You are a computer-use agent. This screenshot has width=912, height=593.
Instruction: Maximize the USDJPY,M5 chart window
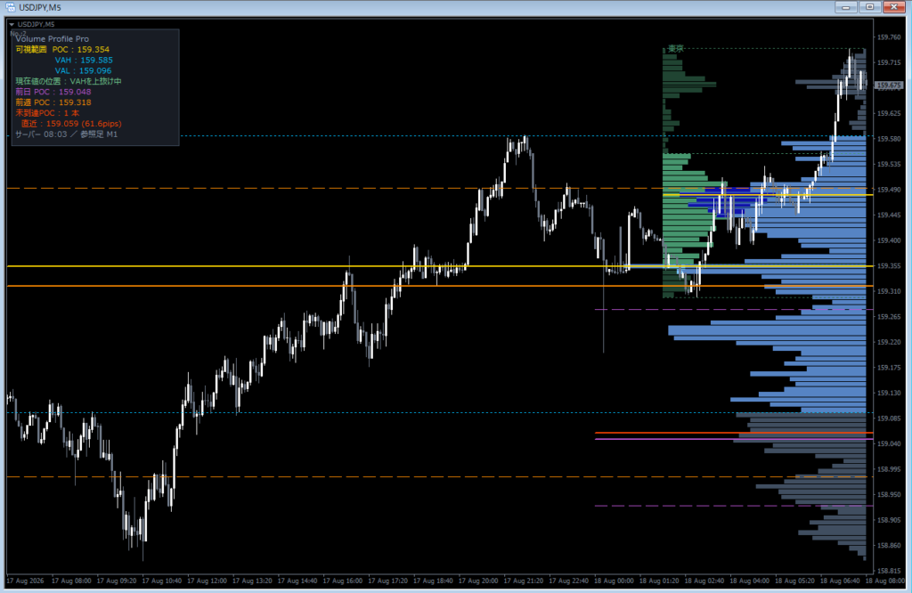pos(869,7)
